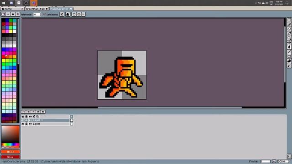Click the button next to Frame field
Viewport: 292px width, 164px height.
pyautogui.click(x=274, y=161)
